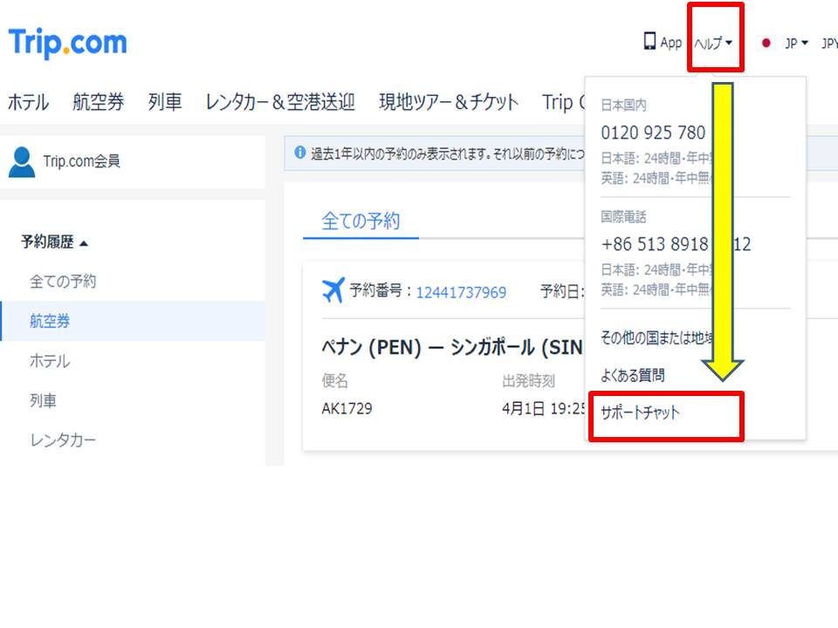
Task: Select 全ての予約 in the sidebar
Action: [63, 281]
